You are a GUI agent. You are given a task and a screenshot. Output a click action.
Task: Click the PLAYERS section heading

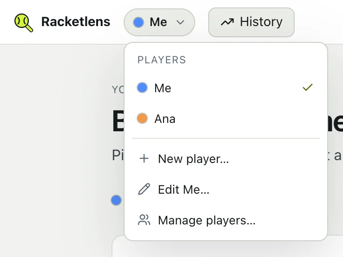tap(162, 60)
